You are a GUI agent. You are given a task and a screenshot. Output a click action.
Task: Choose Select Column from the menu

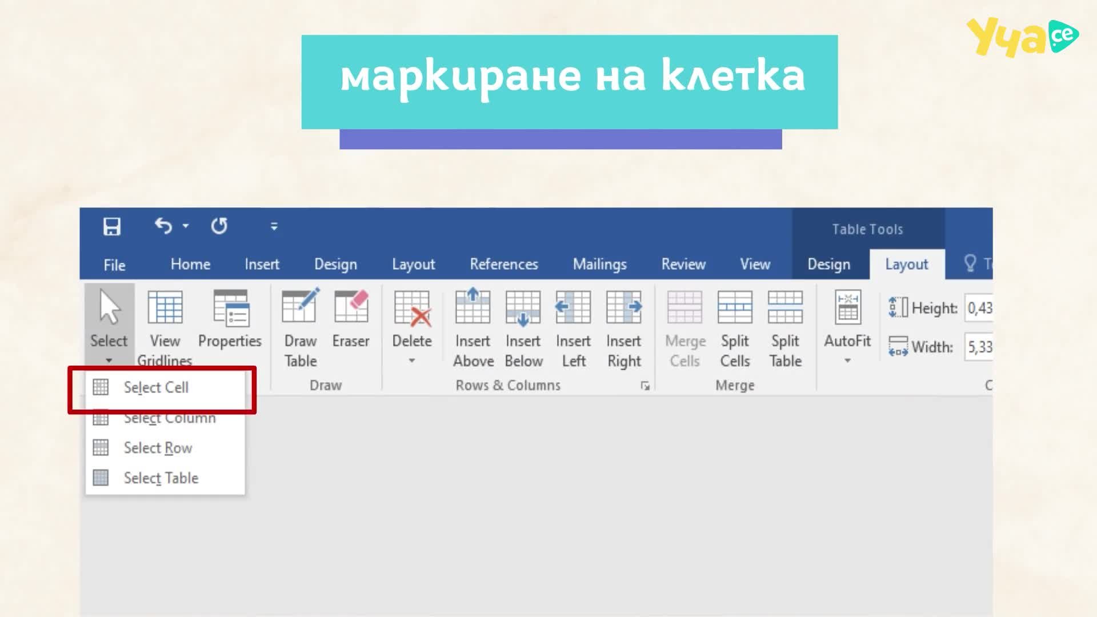(165, 418)
